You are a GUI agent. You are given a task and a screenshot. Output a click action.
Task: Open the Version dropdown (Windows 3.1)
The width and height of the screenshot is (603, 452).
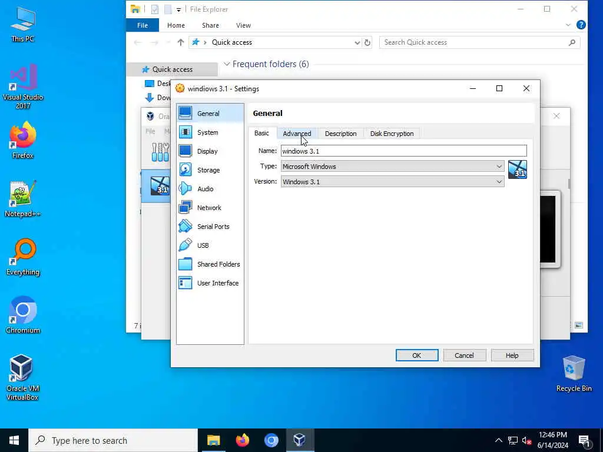point(392,182)
